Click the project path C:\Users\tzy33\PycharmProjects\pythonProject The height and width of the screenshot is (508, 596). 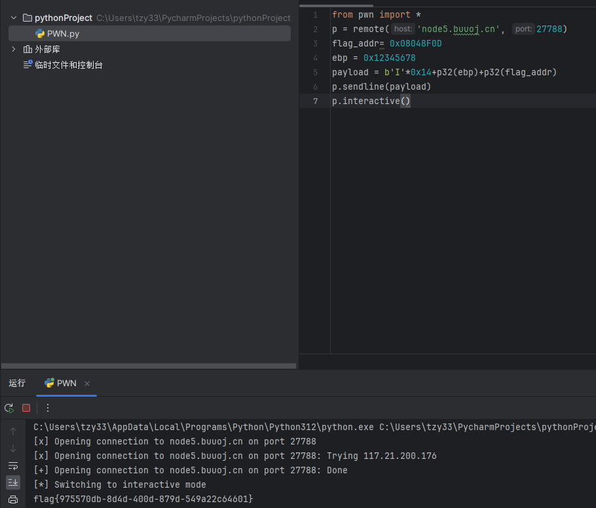pyautogui.click(x=193, y=18)
